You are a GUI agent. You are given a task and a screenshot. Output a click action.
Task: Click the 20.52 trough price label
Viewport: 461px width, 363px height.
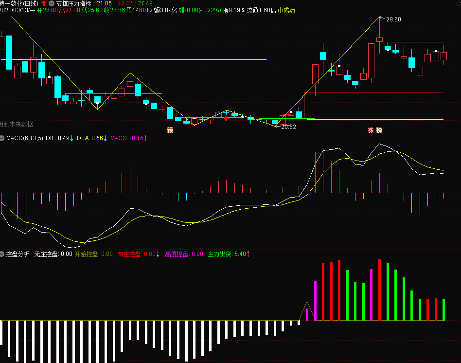point(288,127)
